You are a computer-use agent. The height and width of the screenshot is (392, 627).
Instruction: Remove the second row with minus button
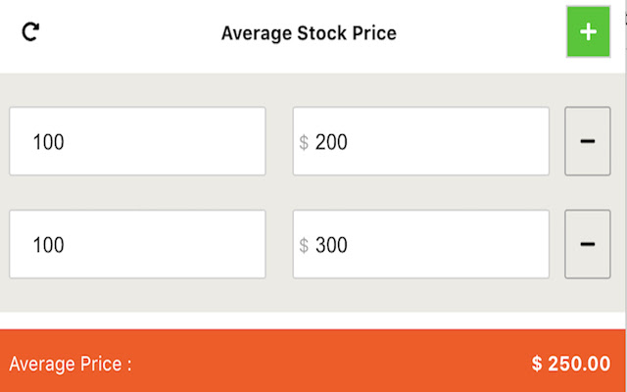[588, 244]
